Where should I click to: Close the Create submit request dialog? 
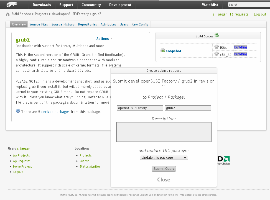coord(164,180)
